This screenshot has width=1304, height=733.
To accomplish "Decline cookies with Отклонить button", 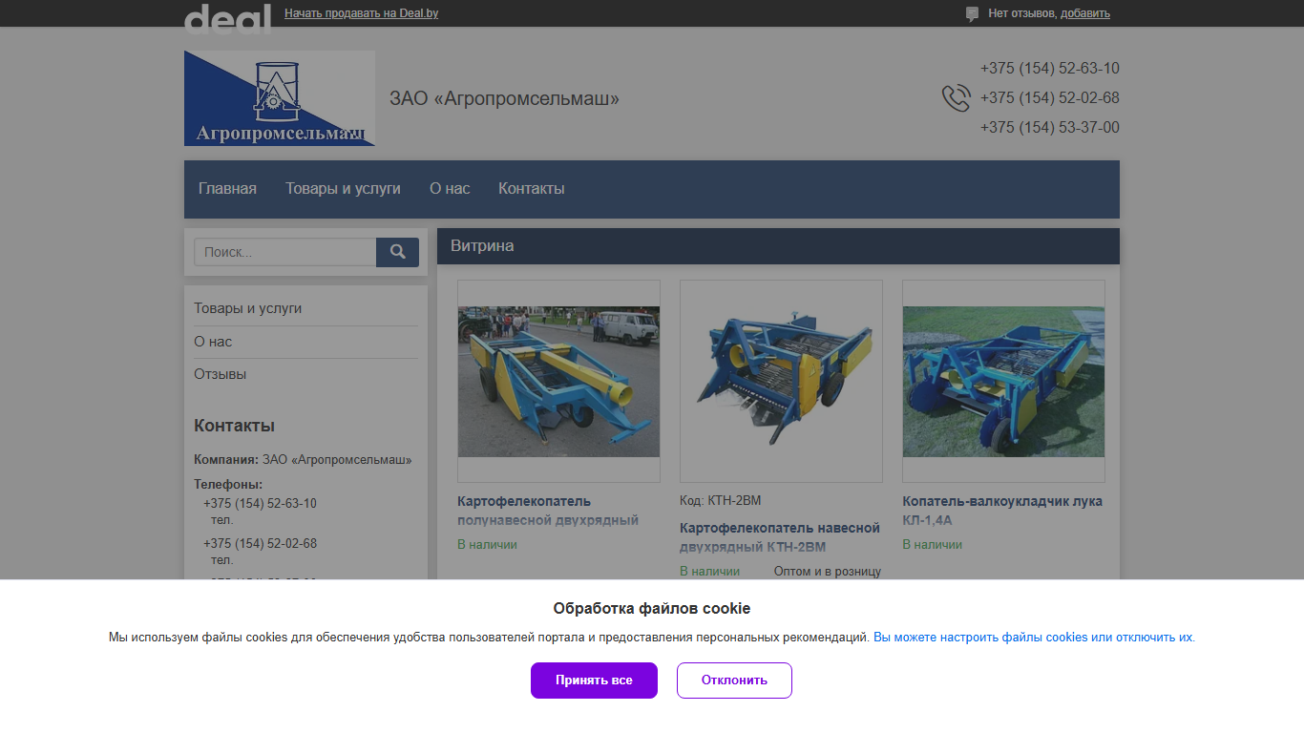I will click(734, 681).
